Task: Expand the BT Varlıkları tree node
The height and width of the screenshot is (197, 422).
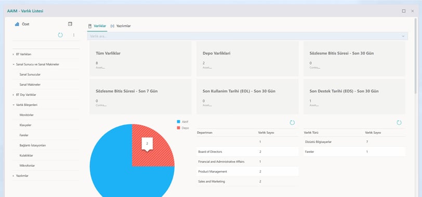Action: [x=13, y=54]
